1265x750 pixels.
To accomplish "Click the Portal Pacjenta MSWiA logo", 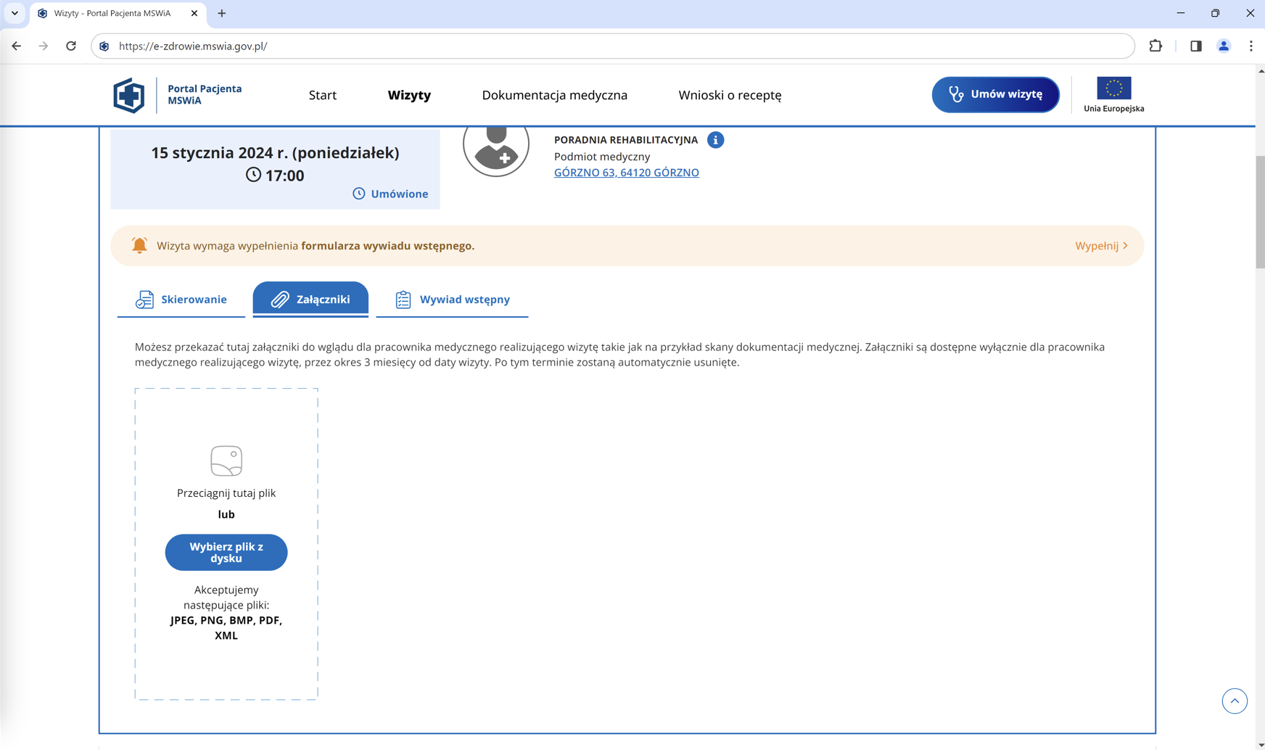I will point(129,95).
